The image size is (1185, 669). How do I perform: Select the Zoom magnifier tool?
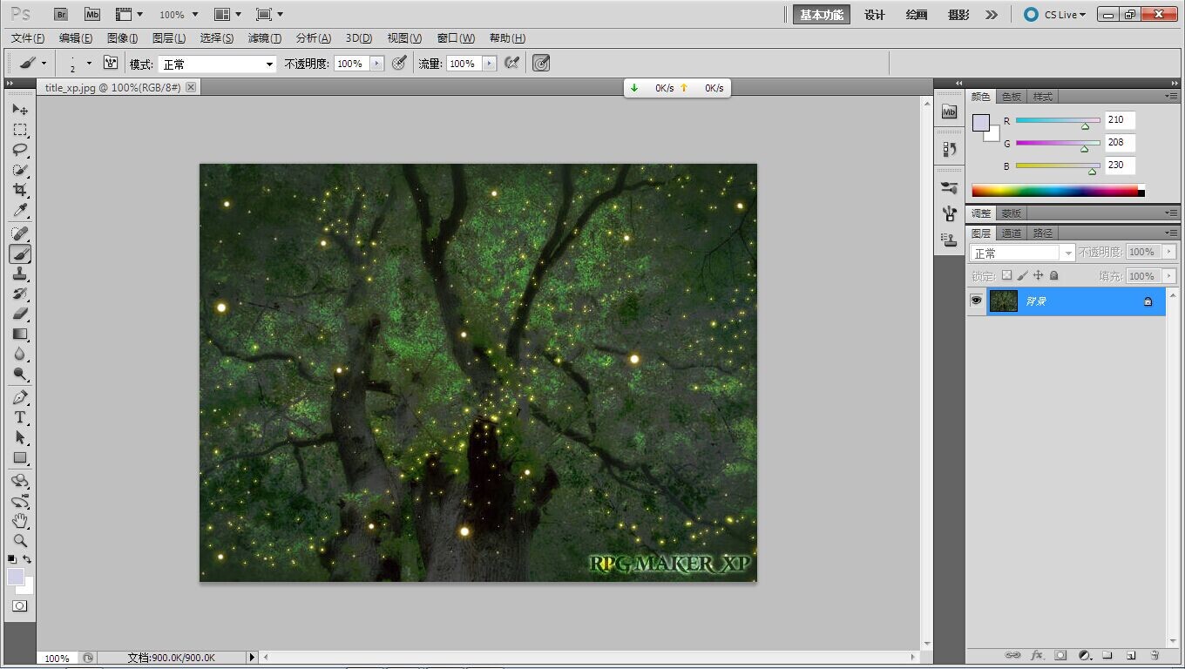20,540
